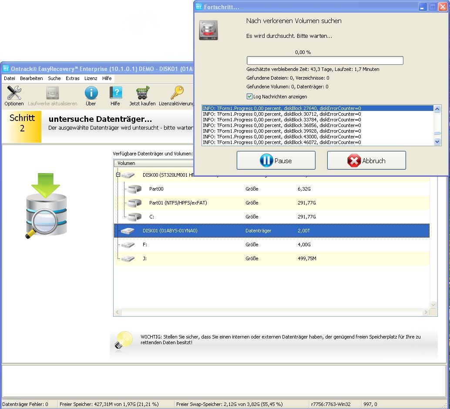
Task: Click the log scrollbar thumb
Action: coord(437,133)
